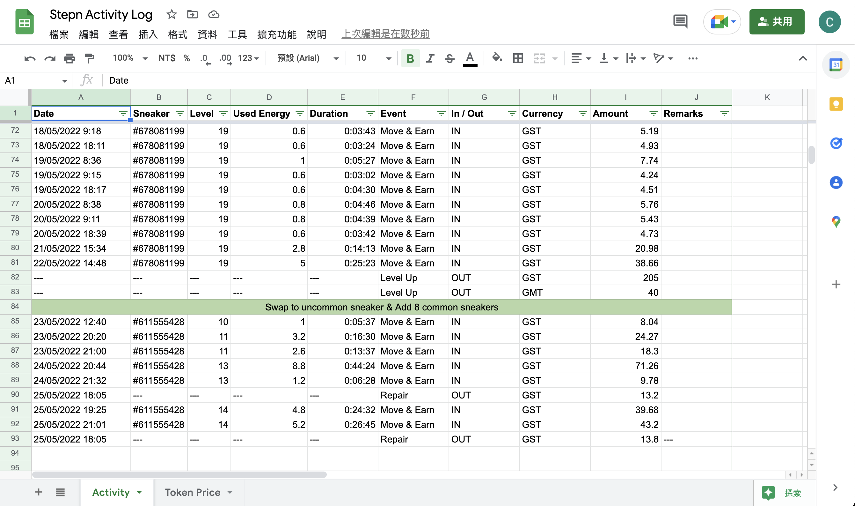This screenshot has height=506, width=855.
Task: Open the 插入 menu
Action: click(148, 34)
